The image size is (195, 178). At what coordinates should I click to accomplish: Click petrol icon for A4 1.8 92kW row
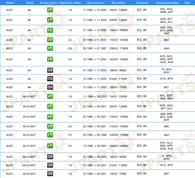pos(50,20)
